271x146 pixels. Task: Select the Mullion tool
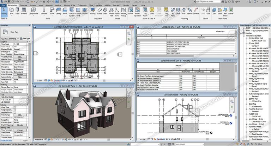tap(85, 11)
